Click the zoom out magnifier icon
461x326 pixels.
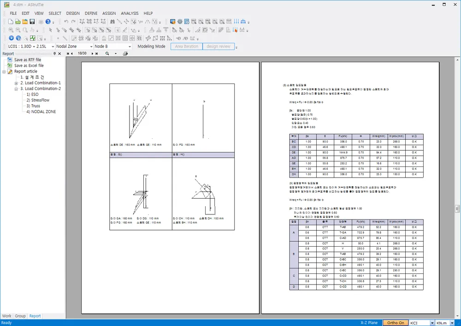pyautogui.click(x=18, y=30)
